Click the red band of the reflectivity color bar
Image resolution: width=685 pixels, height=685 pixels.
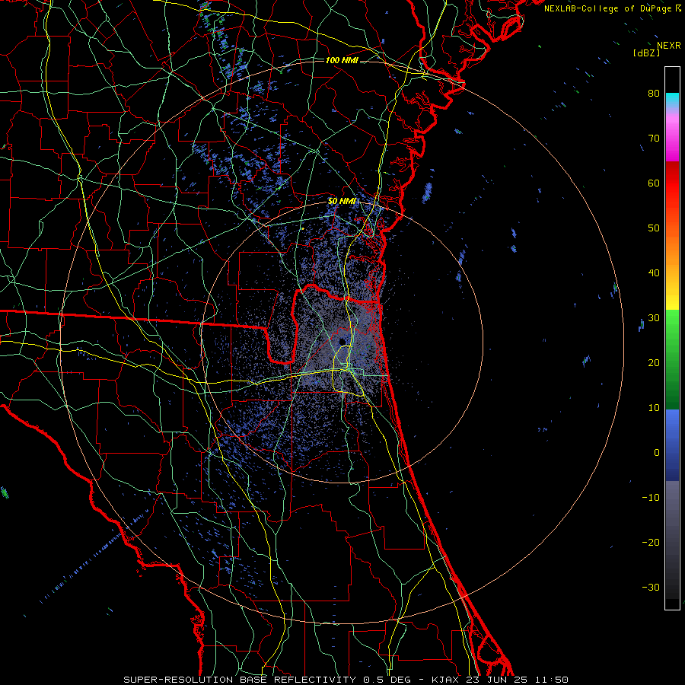coord(672,183)
